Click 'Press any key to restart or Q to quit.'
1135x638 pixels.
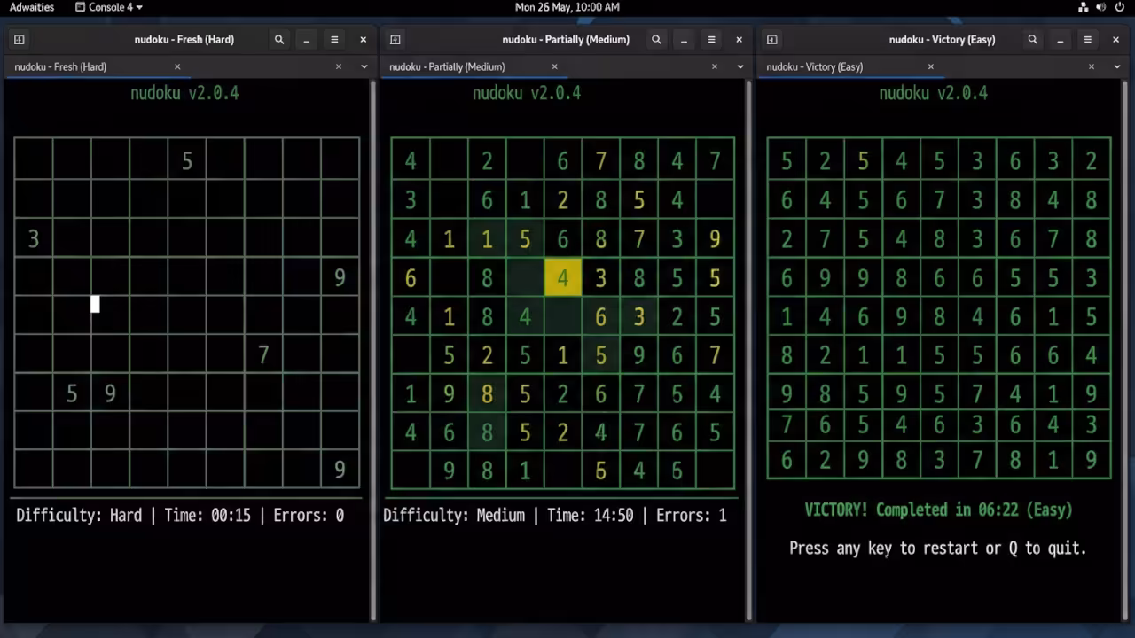pyautogui.click(x=938, y=549)
